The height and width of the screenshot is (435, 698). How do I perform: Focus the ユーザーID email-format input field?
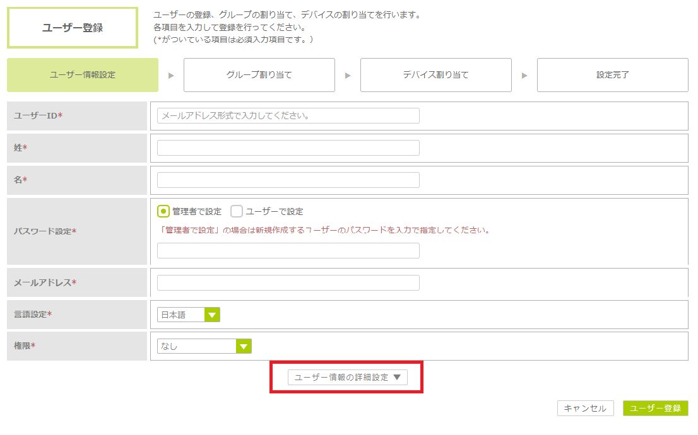click(288, 116)
